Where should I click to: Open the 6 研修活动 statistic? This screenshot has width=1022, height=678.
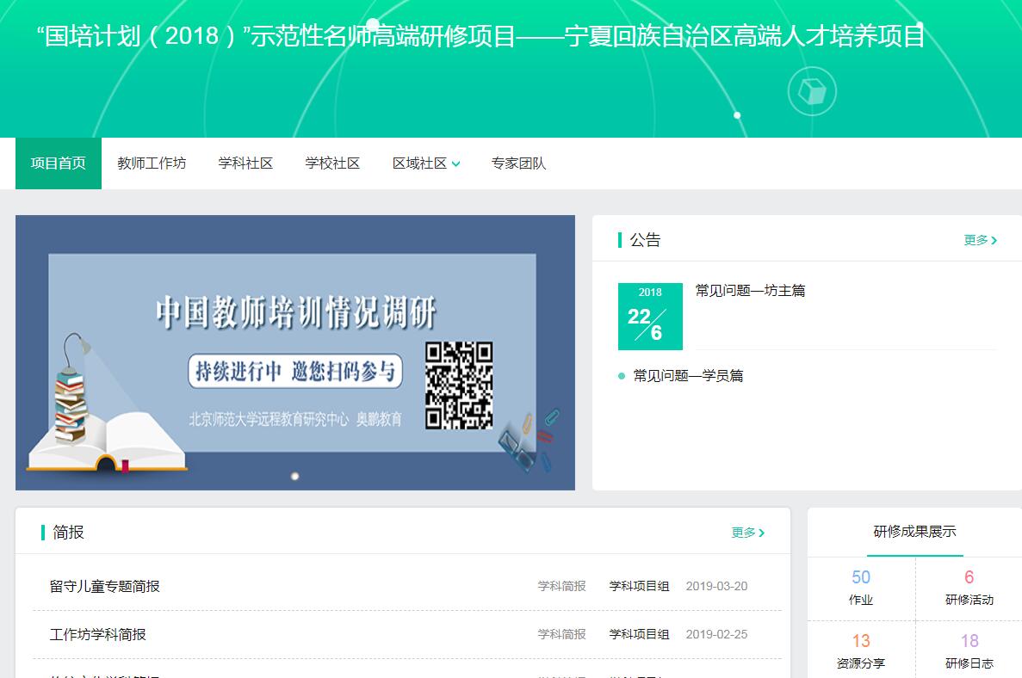[x=969, y=588]
